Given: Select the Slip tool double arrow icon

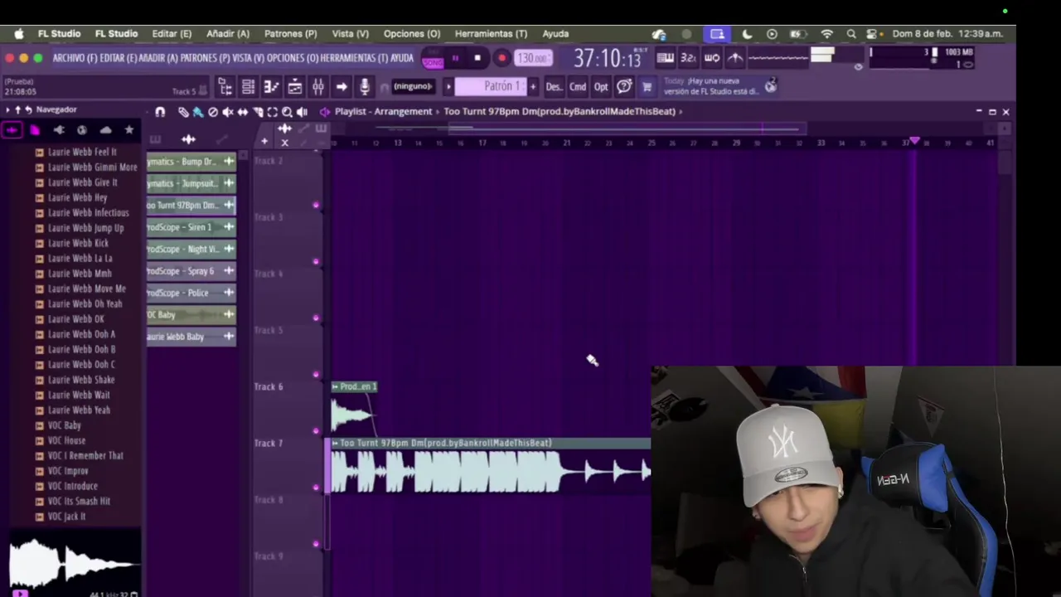Looking at the screenshot, I should pos(243,112).
